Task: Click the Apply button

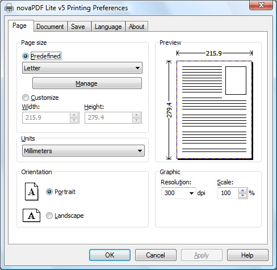Action: pyautogui.click(x=202, y=255)
